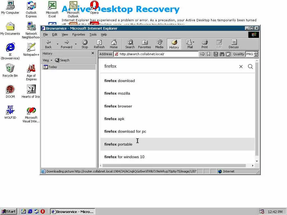The width and height of the screenshot is (287, 215).
Task: Click the binoculars find icon
Action: tap(222, 54)
